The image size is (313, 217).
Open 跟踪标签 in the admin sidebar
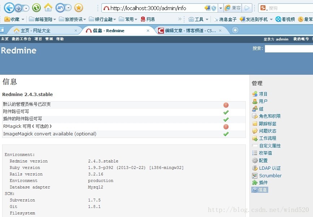coord(268,123)
